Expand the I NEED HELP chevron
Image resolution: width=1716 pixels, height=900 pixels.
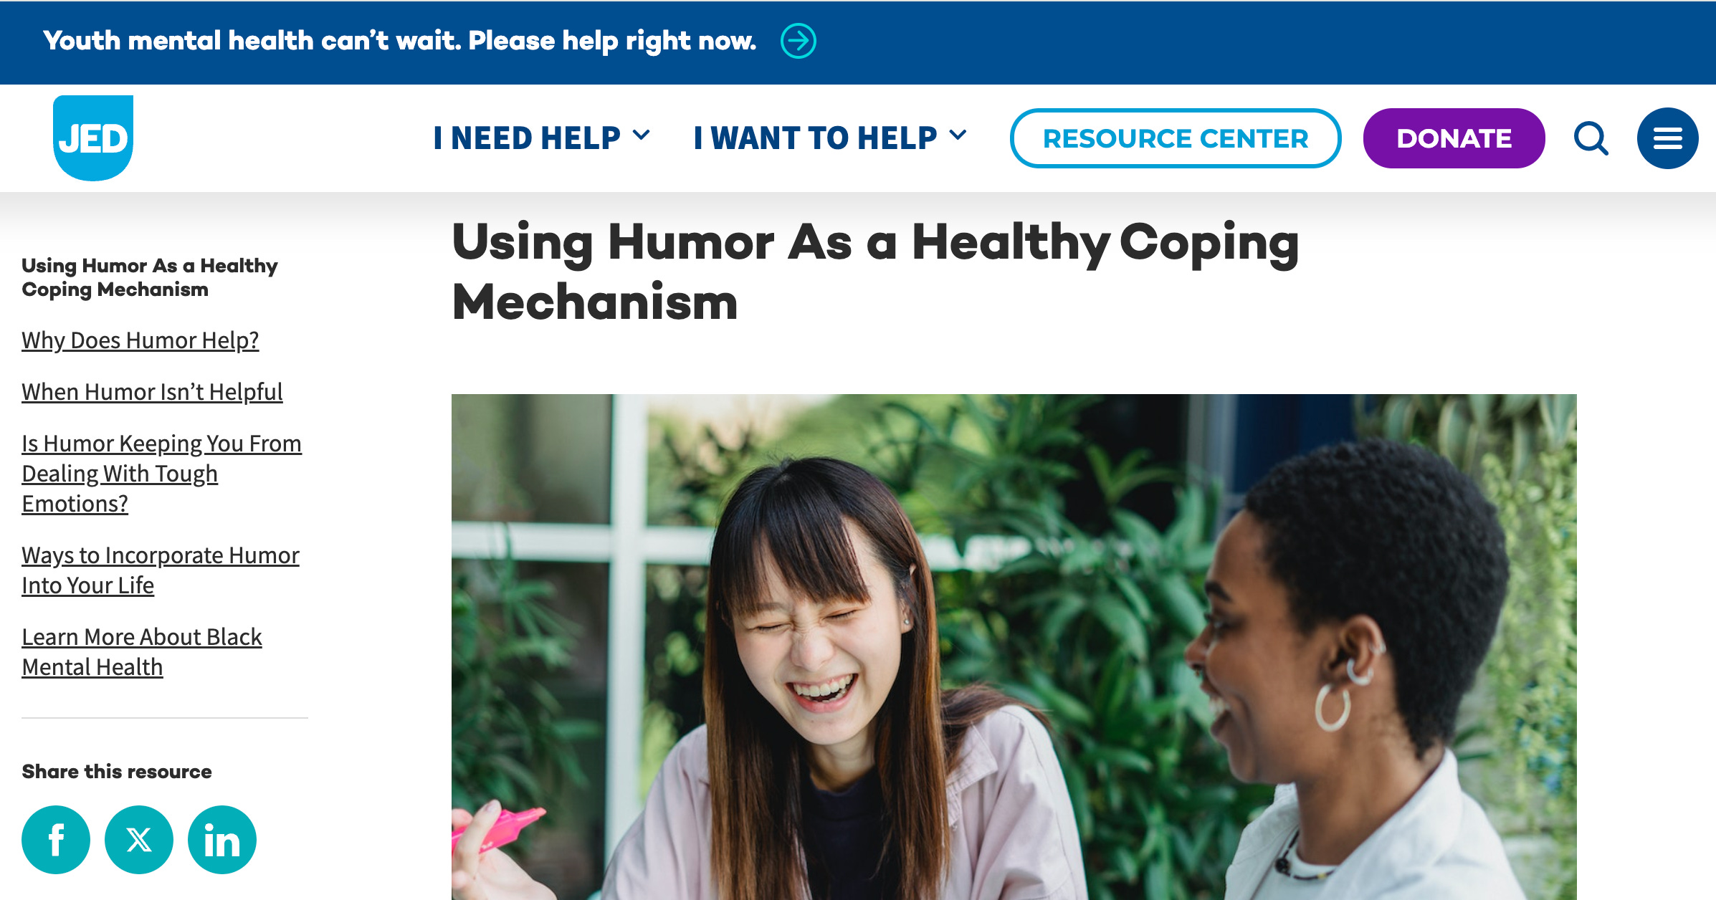coord(642,135)
